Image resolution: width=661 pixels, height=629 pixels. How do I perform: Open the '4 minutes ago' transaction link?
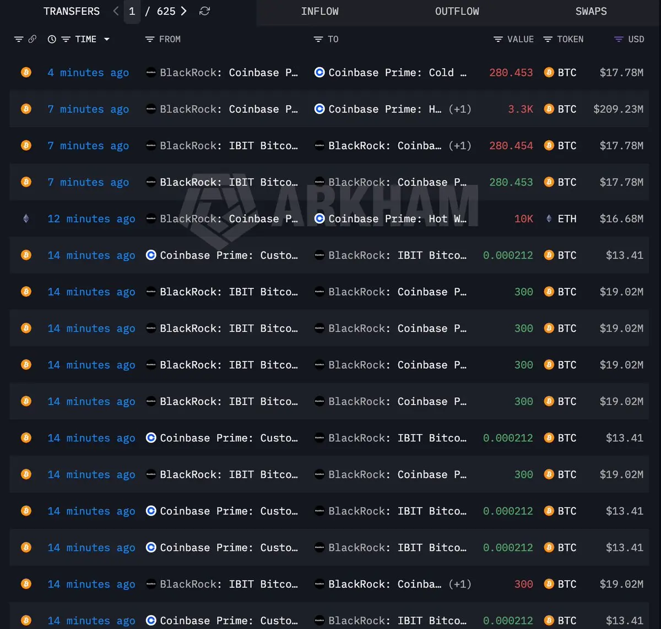[88, 73]
